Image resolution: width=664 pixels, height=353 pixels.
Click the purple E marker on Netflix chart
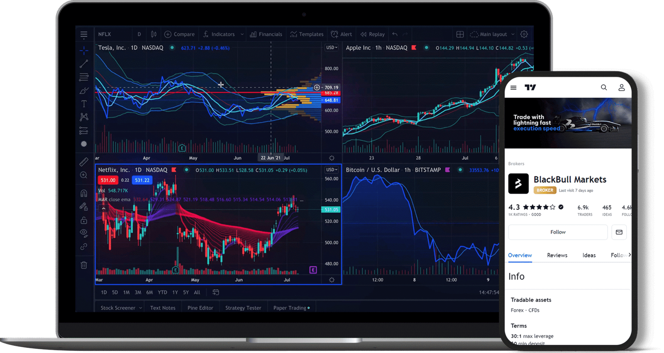coord(313,270)
